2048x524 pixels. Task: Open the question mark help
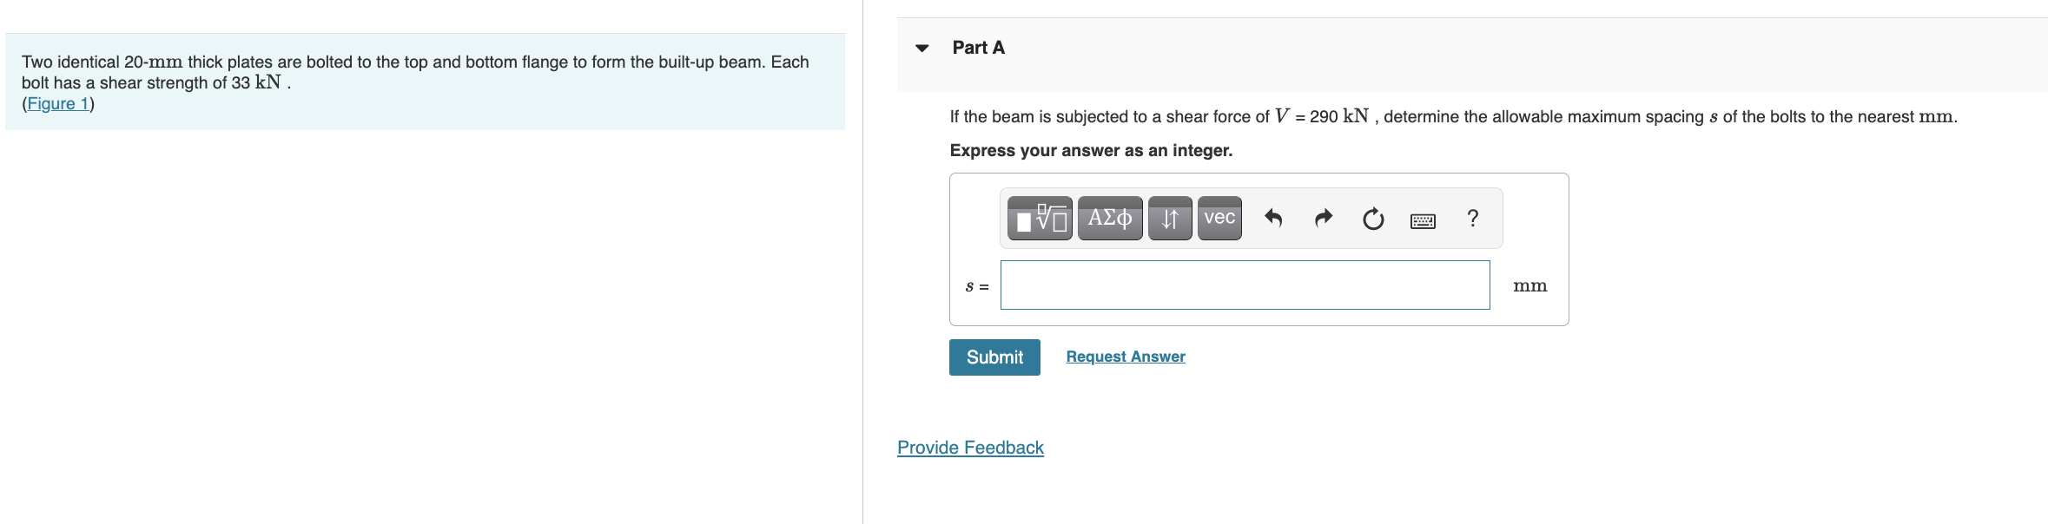[x=1472, y=218]
